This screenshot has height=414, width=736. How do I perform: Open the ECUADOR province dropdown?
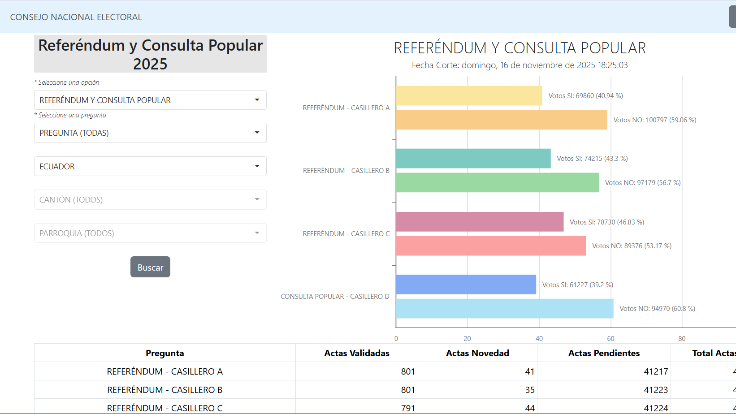(x=150, y=166)
